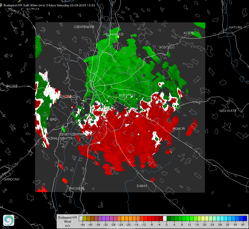Click the HATVAN map label
The height and width of the screenshot is (229, 249).
tap(235, 27)
